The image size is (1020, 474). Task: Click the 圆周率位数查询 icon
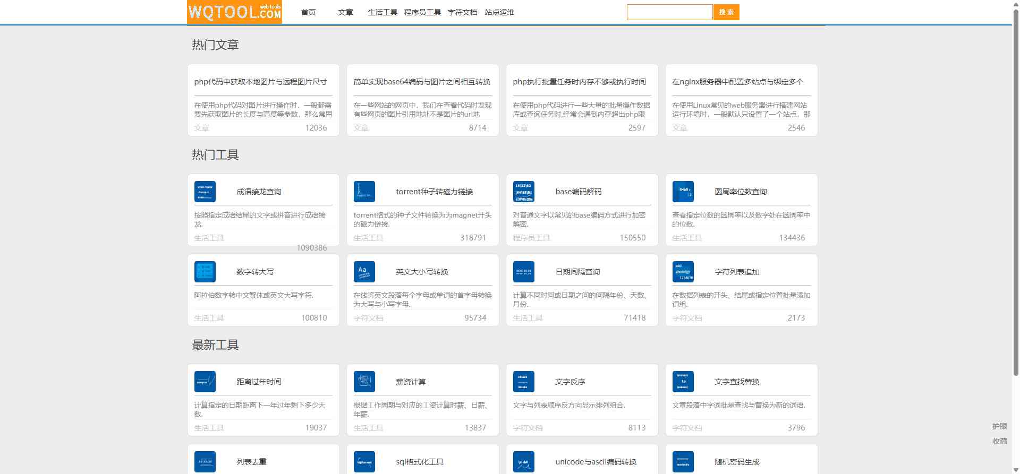coord(683,192)
